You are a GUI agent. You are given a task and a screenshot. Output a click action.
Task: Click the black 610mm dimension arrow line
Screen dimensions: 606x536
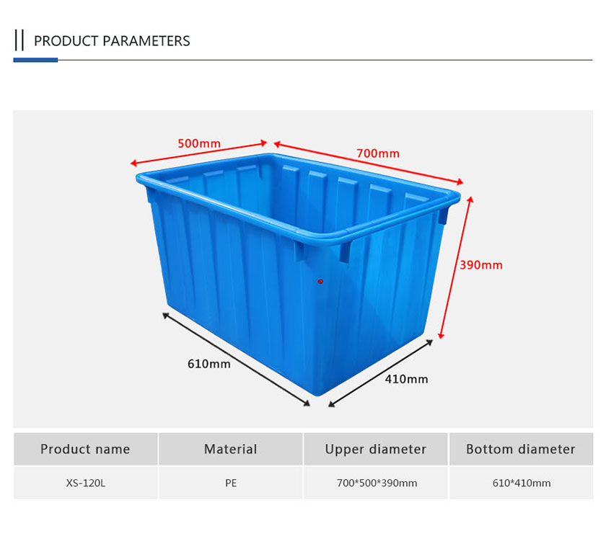click(x=236, y=359)
